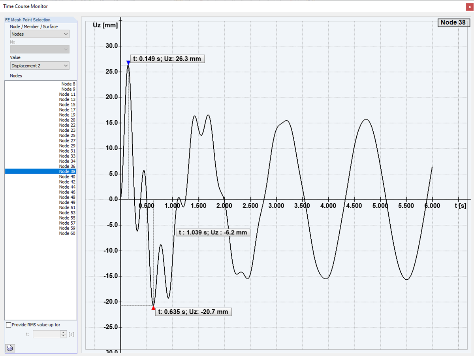Image resolution: width=474 pixels, height=356 pixels.
Task: Click the maximum value tooltip showing 26.3 mm
Action: (167, 59)
